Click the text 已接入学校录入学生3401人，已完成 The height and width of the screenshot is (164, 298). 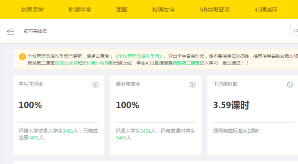[x=58, y=131]
